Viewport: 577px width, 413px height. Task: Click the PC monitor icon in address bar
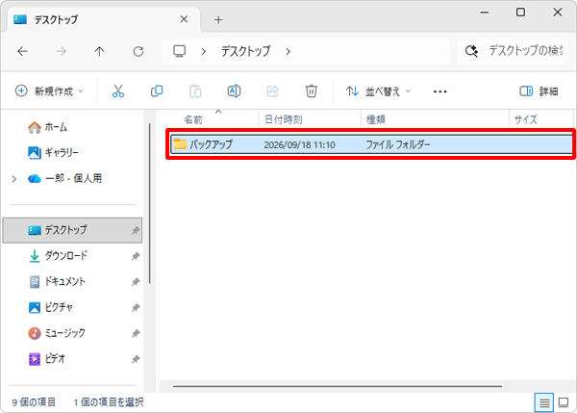(180, 51)
